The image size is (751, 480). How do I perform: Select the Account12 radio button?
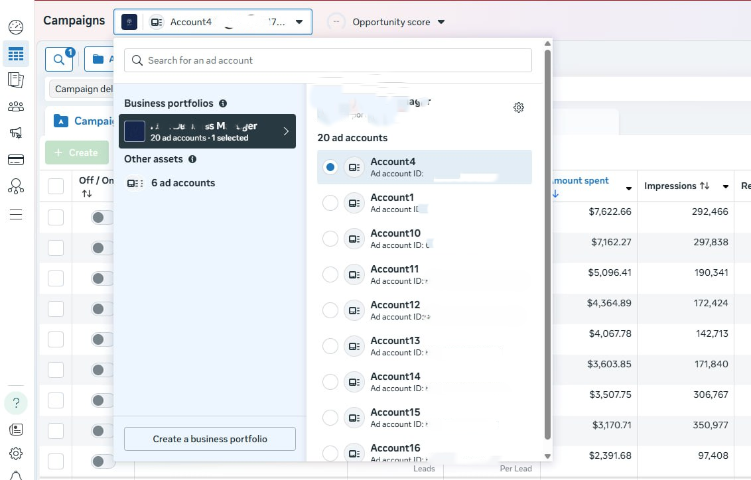point(330,310)
